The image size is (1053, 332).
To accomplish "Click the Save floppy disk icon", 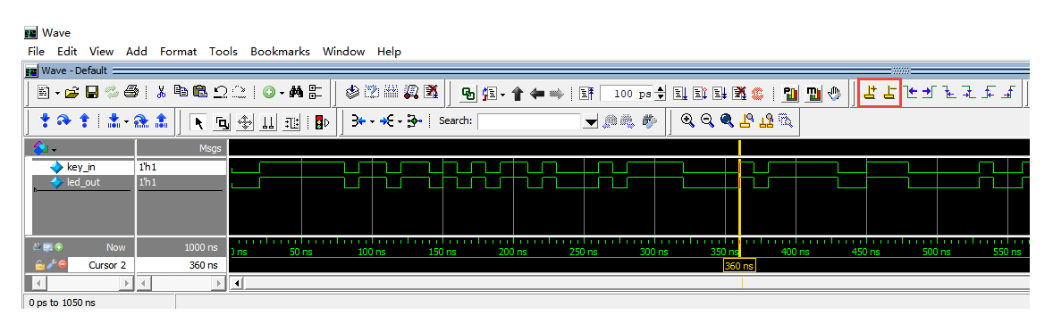I will 92,93.
